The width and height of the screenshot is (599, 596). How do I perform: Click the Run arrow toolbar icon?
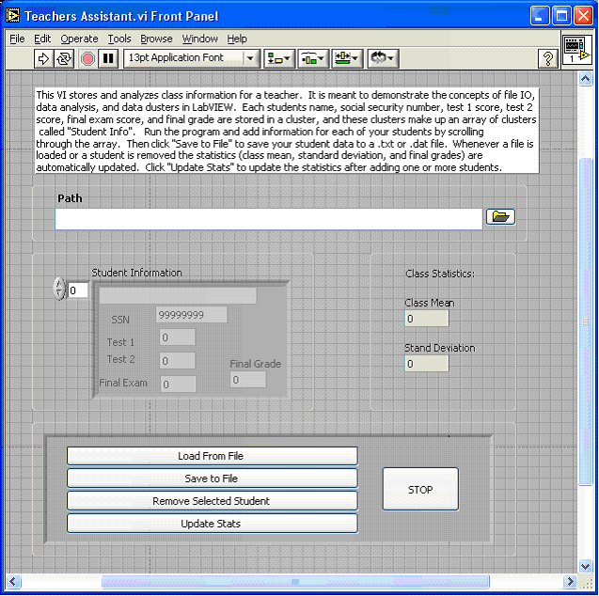[43, 58]
